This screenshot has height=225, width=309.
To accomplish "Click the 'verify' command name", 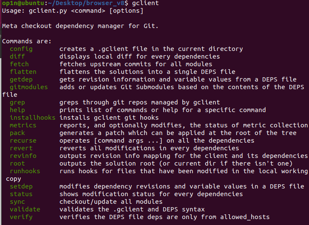I will (21, 217).
